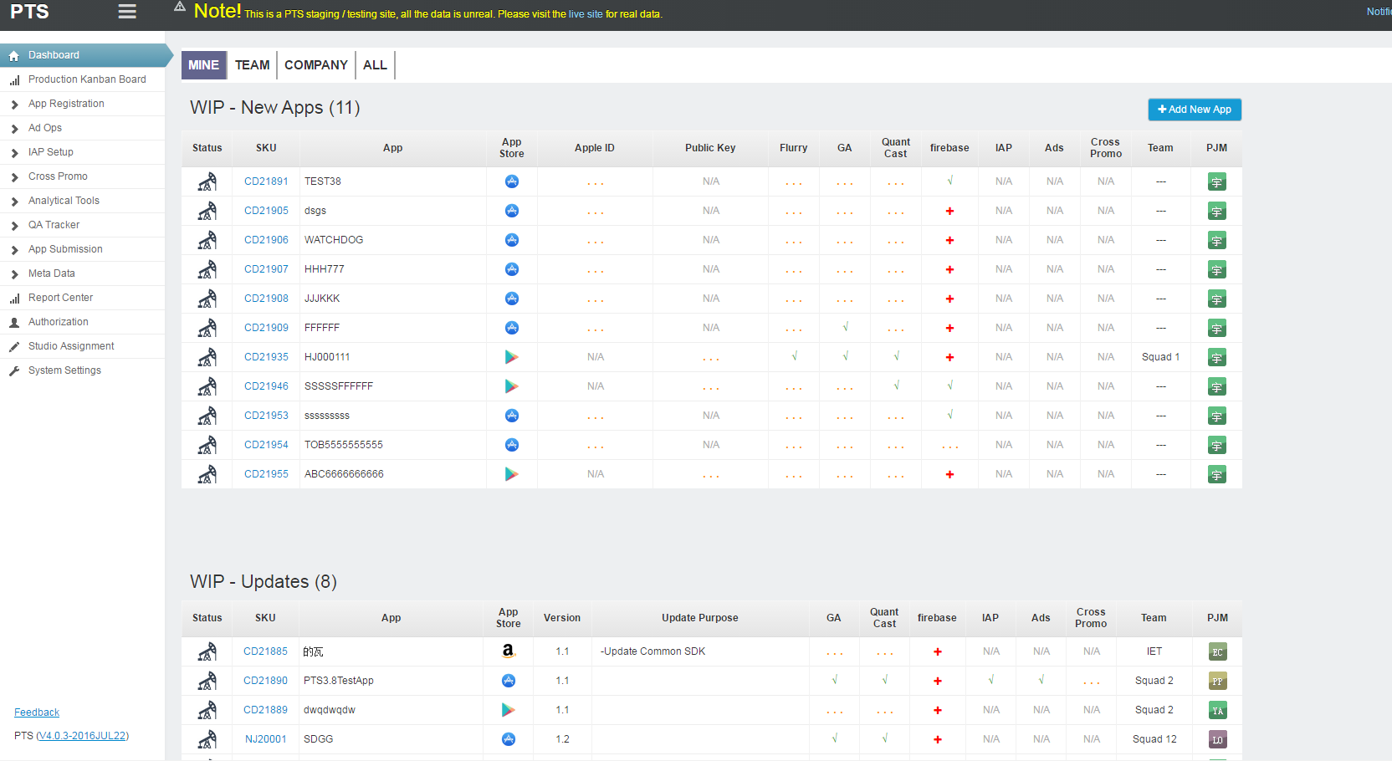Click the GA checkmark for FFFFFF
The height and width of the screenshot is (761, 1392).
[846, 327]
